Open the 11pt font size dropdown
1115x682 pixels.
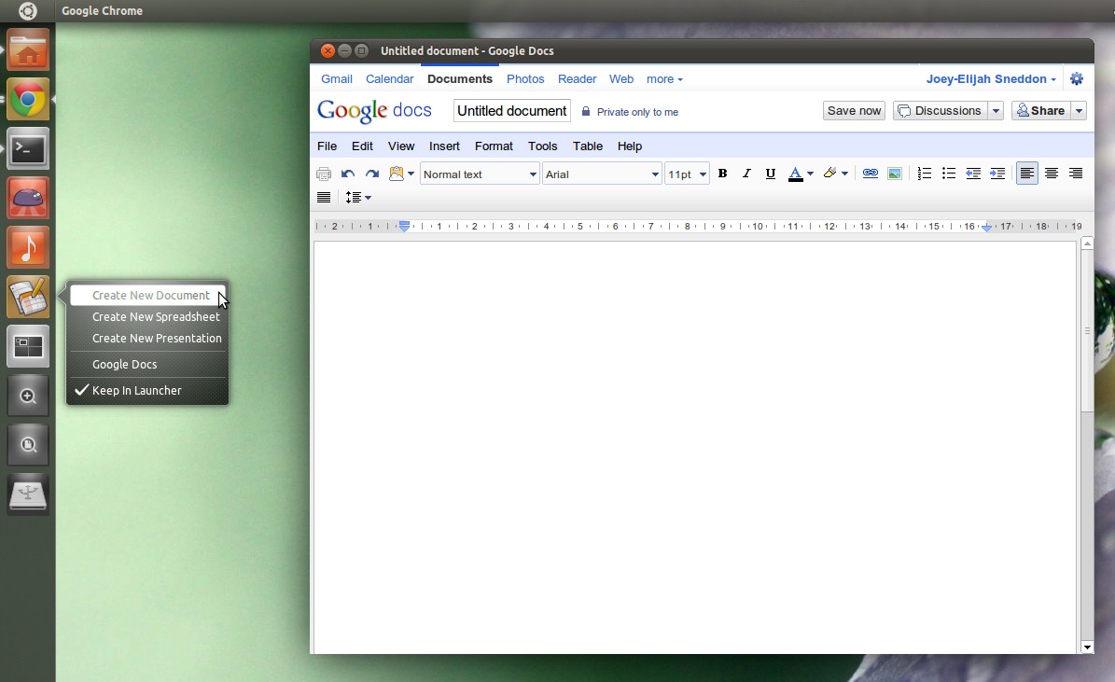point(687,174)
